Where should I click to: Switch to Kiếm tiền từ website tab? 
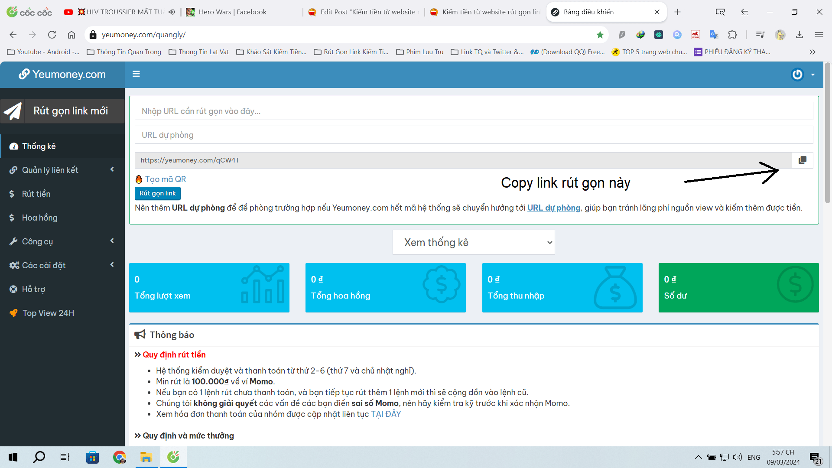click(x=485, y=12)
